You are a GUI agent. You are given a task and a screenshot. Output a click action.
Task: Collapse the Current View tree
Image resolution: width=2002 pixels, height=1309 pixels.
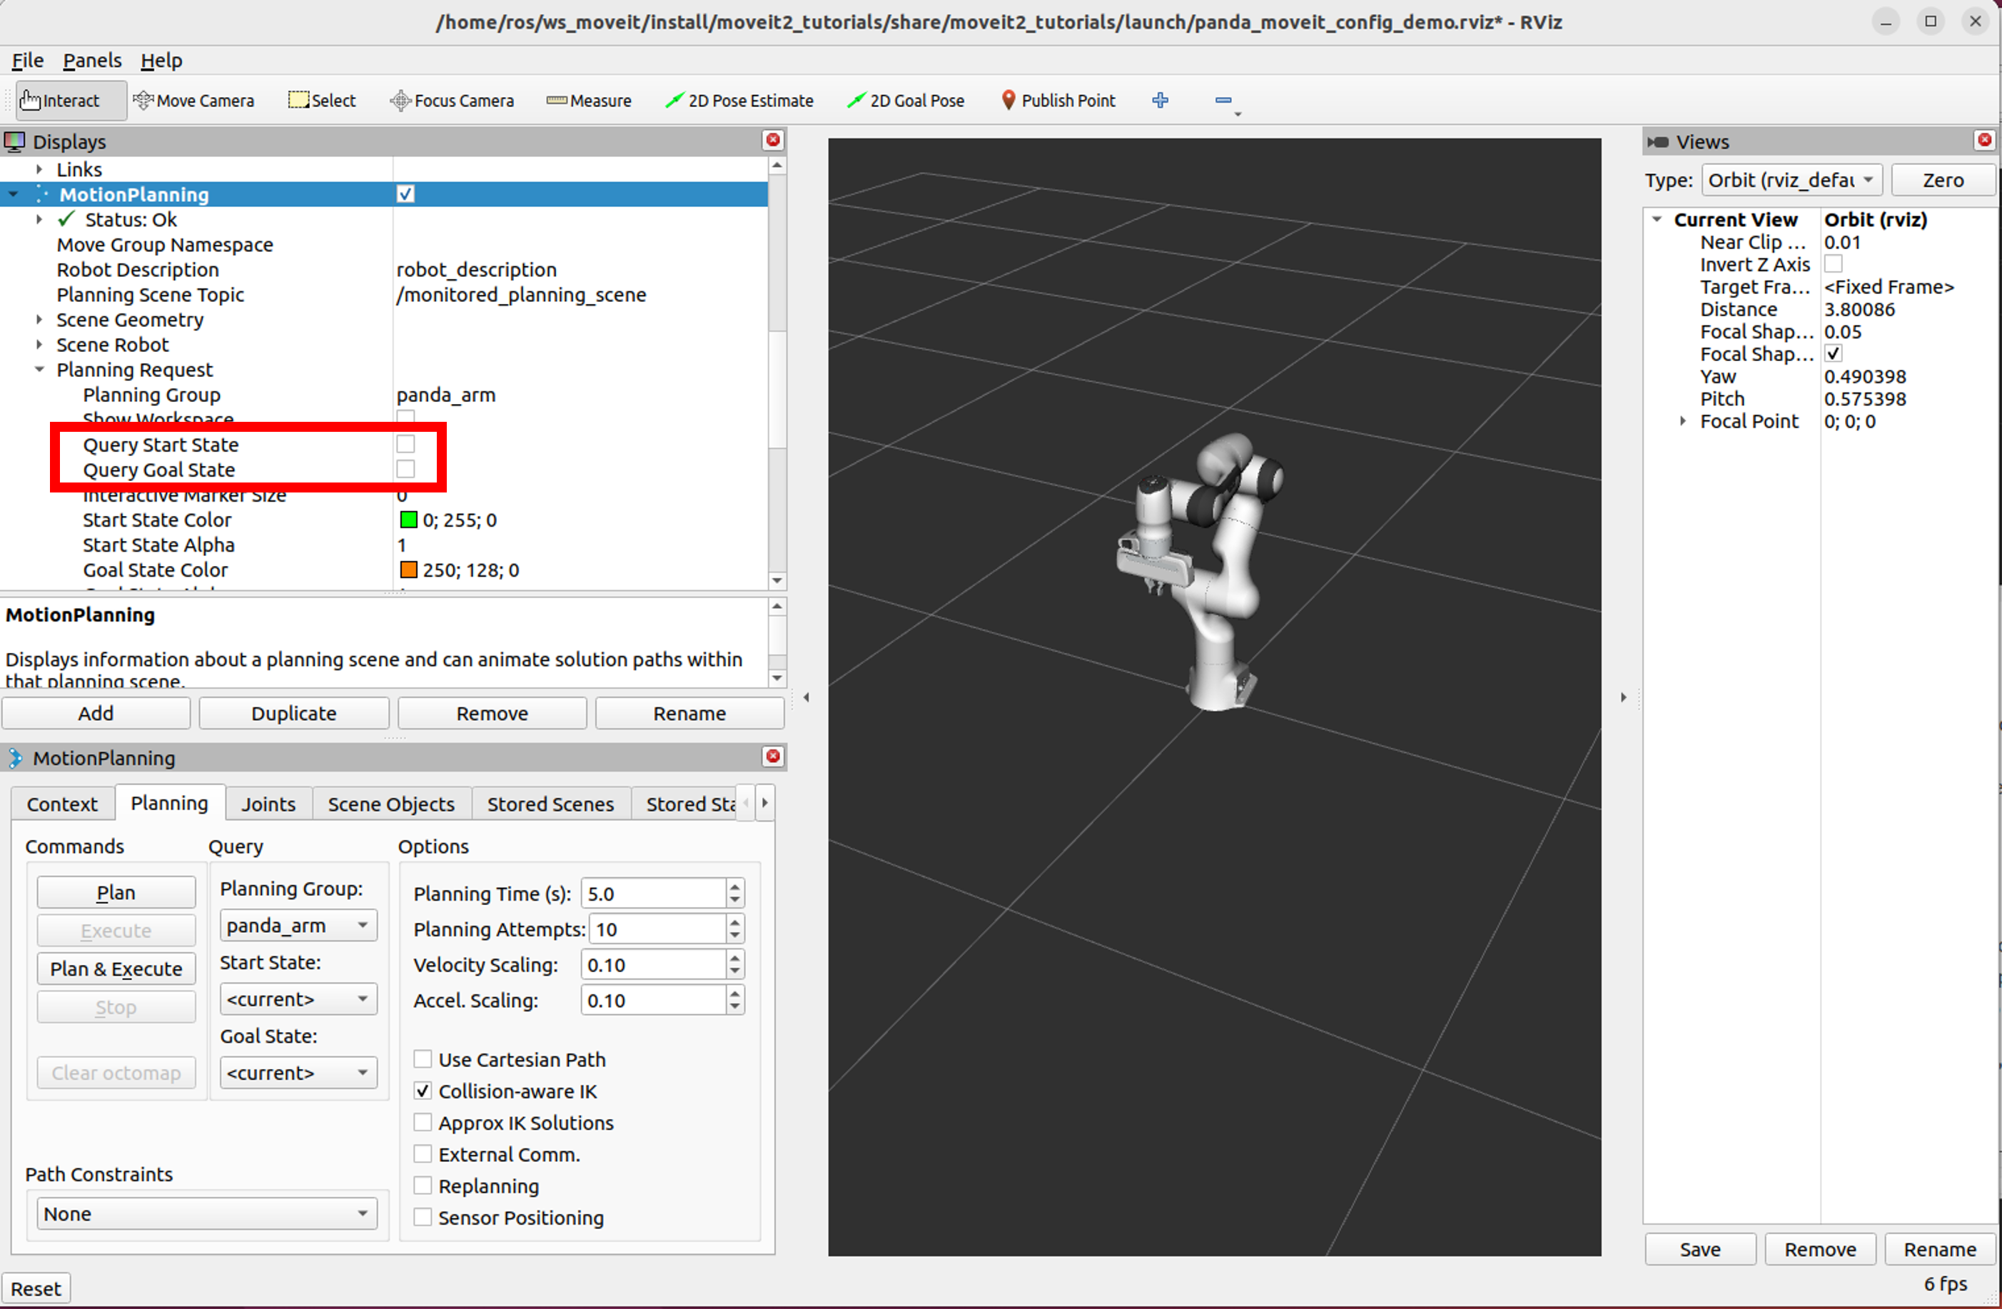[x=1657, y=220]
